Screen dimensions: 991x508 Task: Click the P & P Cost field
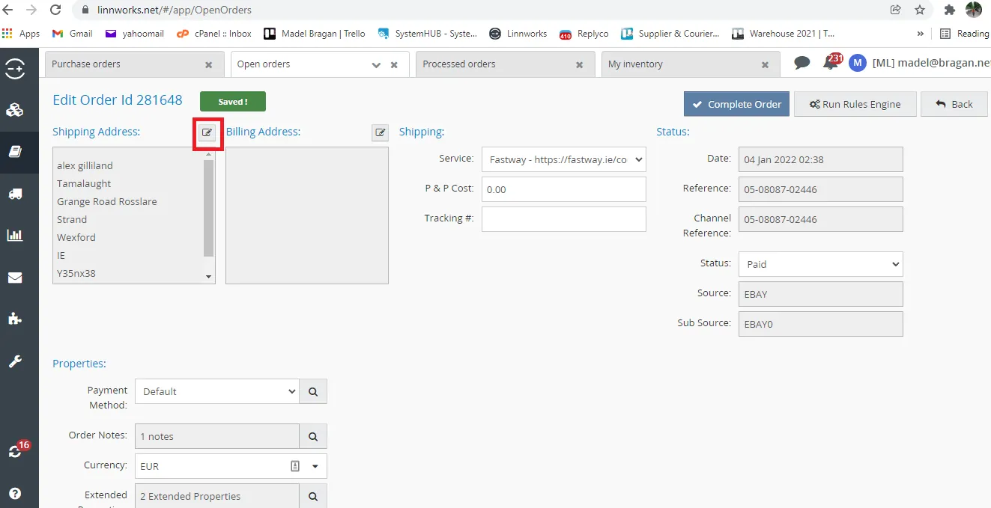(x=563, y=189)
